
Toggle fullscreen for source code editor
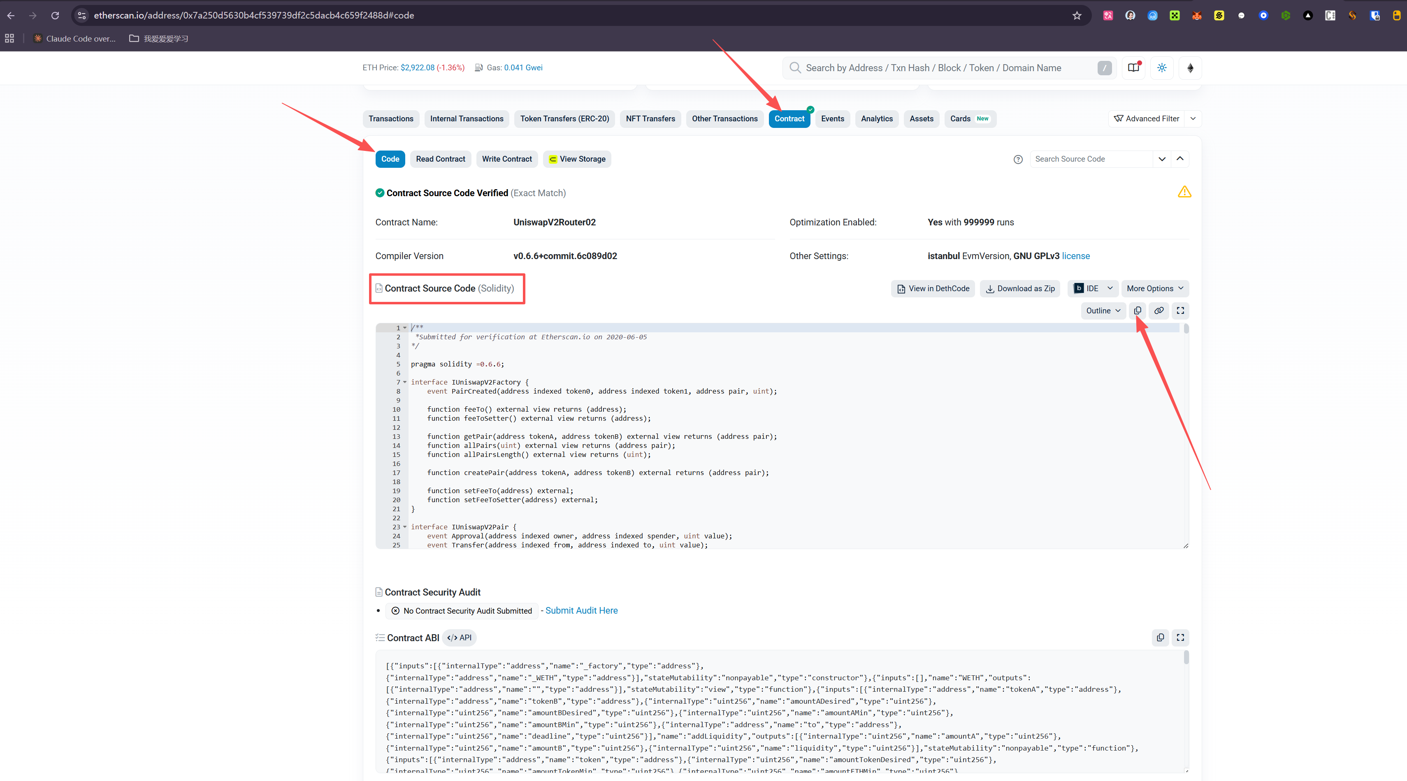[1180, 310]
